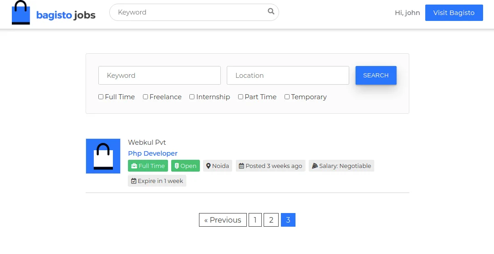Screen dimensions: 494x254
Task: Click the blue SEARCH button
Action: (376, 75)
